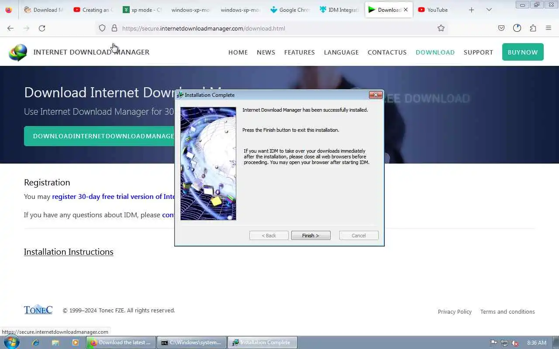Image resolution: width=559 pixels, height=349 pixels.
Task: Click the Installation Instructions heading link
Action: tap(69, 252)
